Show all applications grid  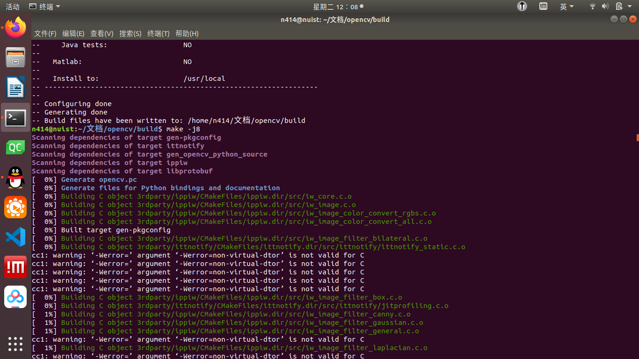15,344
